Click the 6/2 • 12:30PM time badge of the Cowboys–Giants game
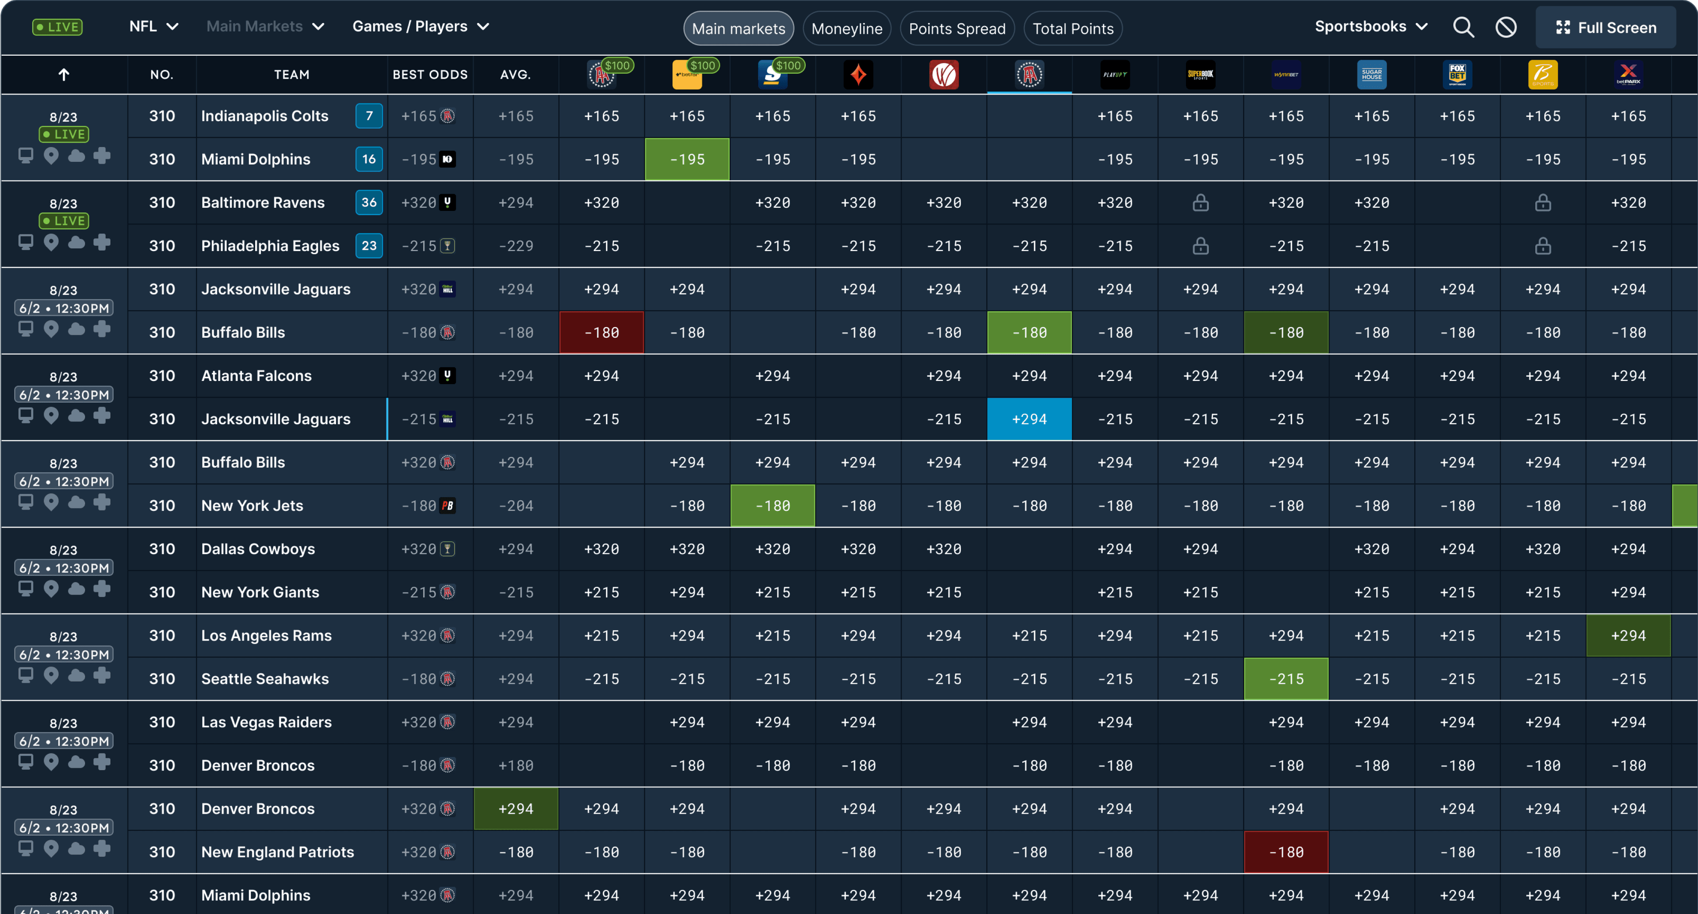The image size is (1698, 914). pos(64,567)
